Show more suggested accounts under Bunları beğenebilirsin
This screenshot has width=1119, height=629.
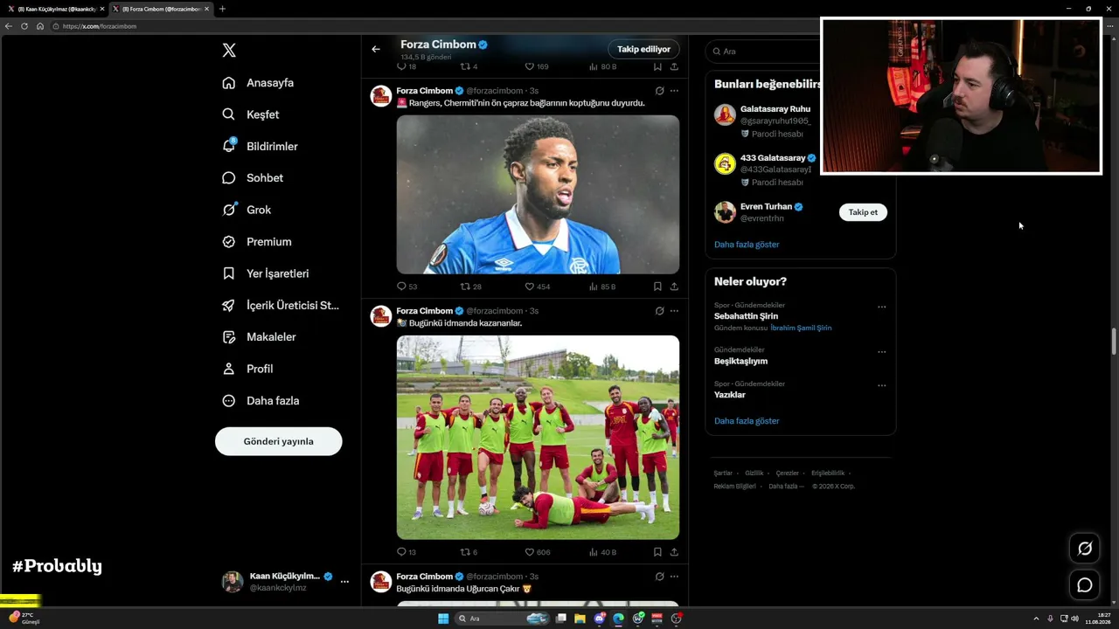pyautogui.click(x=747, y=245)
